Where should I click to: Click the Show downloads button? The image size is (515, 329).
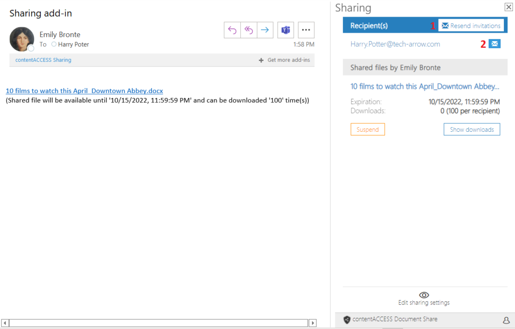click(471, 129)
